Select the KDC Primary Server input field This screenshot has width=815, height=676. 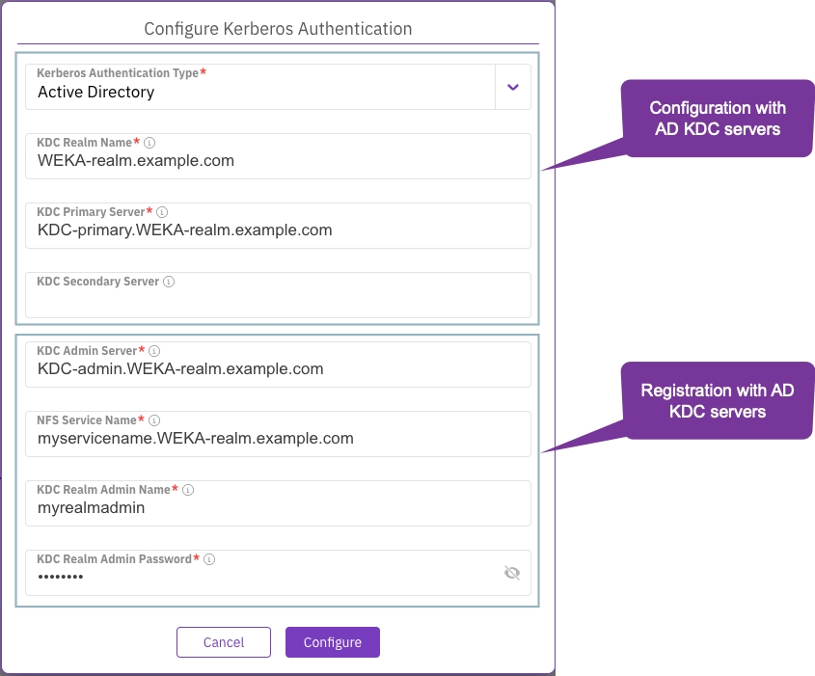278,230
